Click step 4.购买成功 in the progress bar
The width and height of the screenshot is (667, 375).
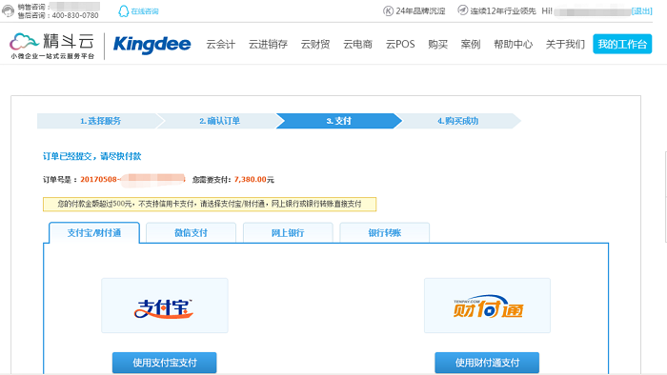pyautogui.click(x=458, y=121)
